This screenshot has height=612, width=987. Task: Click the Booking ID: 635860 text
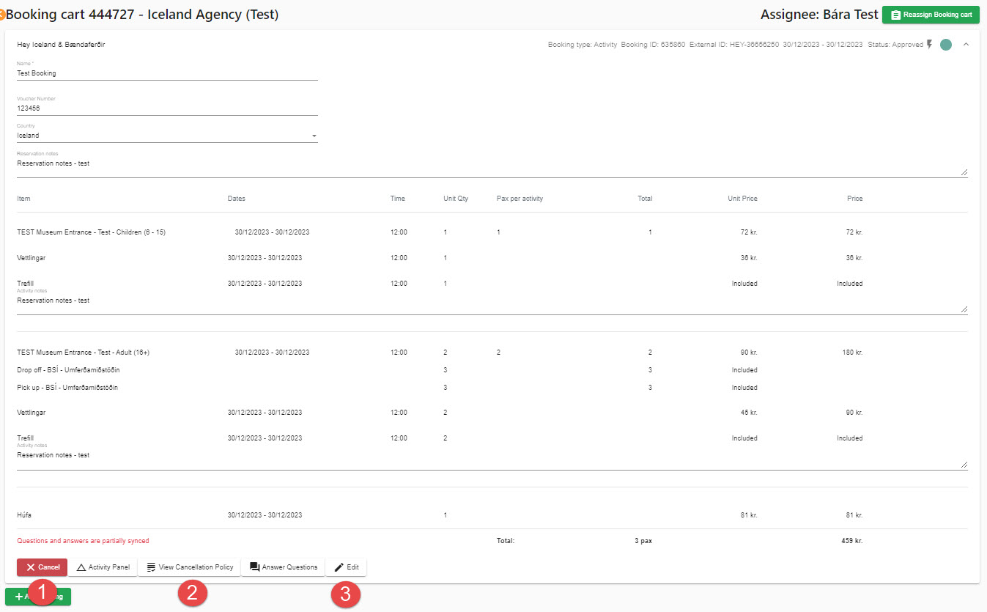(653, 45)
